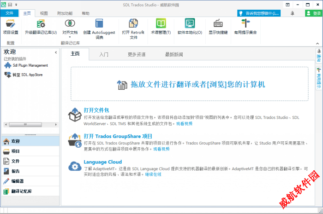Click the Trados app icon in title bar
Screen dimensions: 323x214
(x=4, y=5)
